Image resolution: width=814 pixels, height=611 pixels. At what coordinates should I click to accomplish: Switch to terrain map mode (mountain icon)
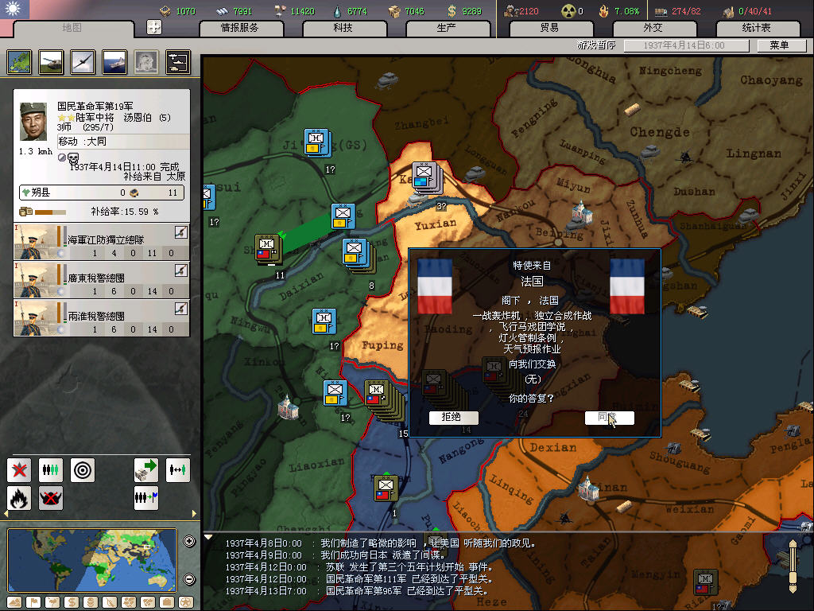click(x=14, y=602)
